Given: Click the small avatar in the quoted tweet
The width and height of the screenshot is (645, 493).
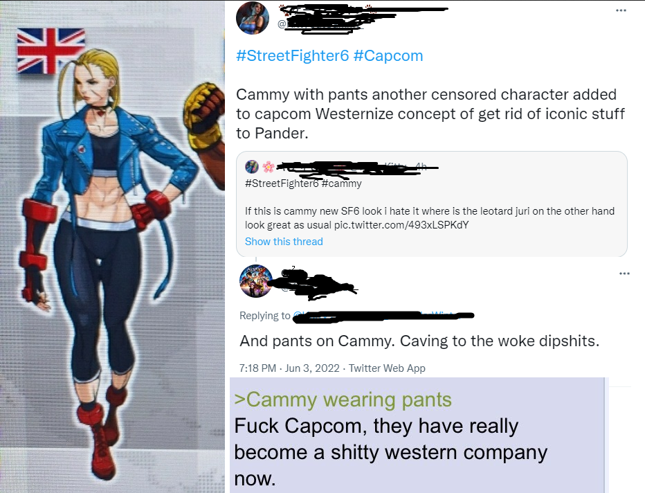Looking at the screenshot, I should (x=252, y=167).
